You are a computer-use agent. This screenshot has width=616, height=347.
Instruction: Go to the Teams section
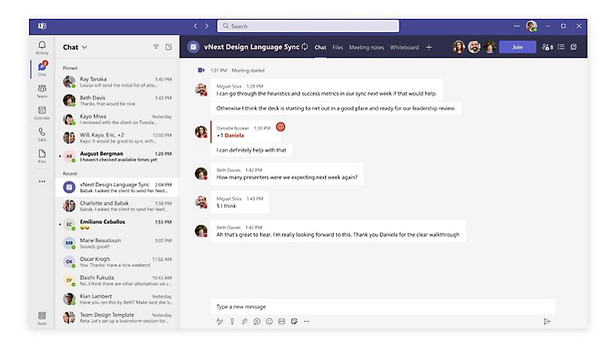(x=42, y=90)
